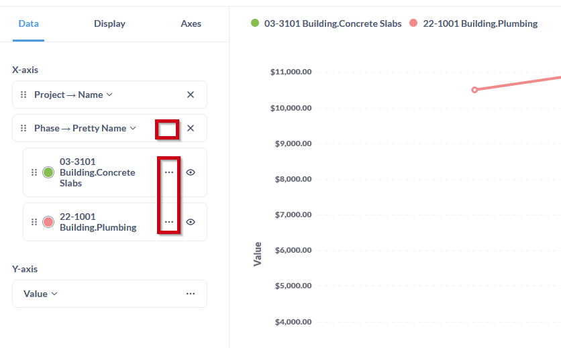Click drag handle of Concrete Slabs series
Image resolution: width=561 pixels, height=348 pixels.
pyautogui.click(x=34, y=172)
